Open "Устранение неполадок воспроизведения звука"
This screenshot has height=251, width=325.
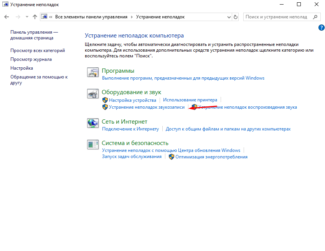248,107
